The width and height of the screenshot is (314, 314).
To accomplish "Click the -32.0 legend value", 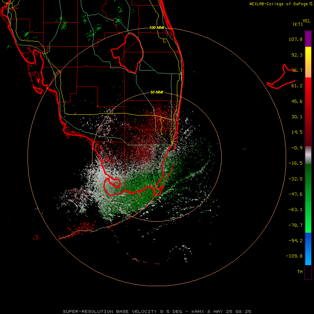I will tap(296, 179).
